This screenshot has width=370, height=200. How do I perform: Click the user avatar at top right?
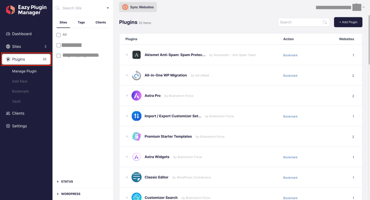[x=357, y=7]
